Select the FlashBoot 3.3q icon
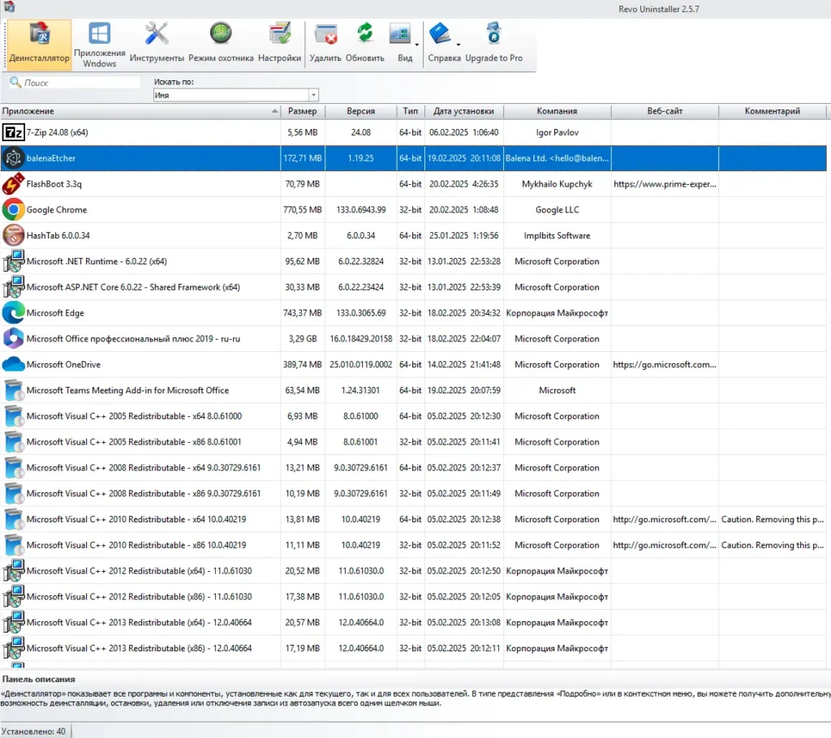 pos(13,184)
